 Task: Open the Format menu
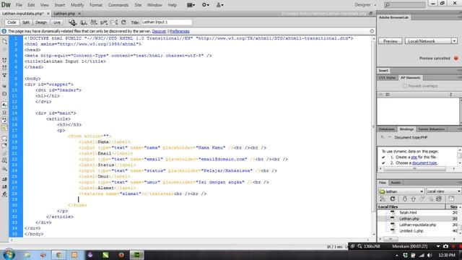point(96,5)
